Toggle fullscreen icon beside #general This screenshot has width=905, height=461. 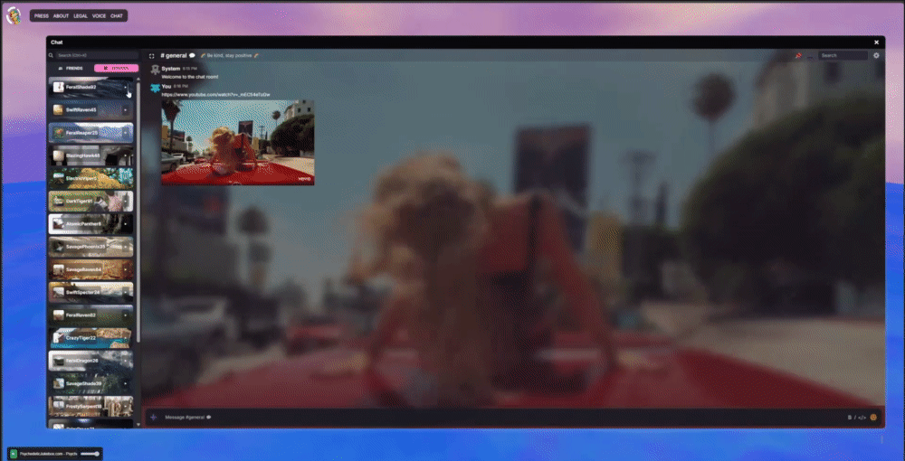coord(152,56)
